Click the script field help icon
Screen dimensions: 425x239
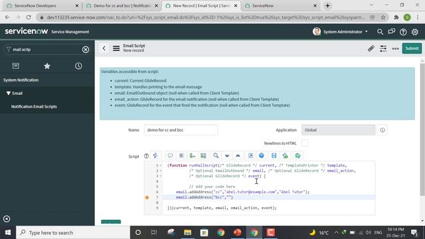146,156
